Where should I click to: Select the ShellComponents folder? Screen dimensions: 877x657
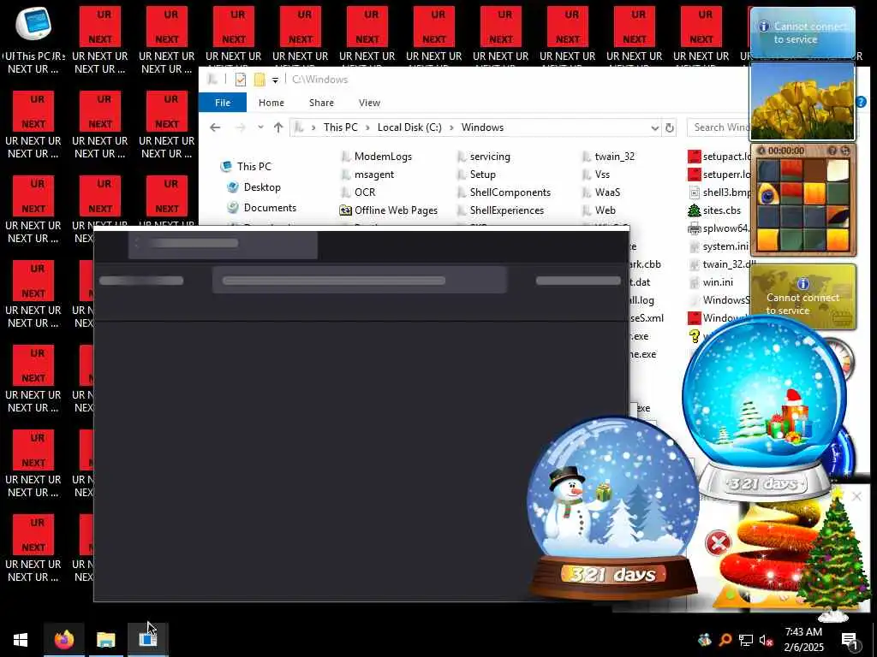504,192
